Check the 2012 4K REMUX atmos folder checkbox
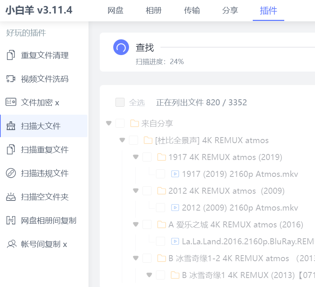The height and width of the screenshot is (287, 315). (147, 191)
